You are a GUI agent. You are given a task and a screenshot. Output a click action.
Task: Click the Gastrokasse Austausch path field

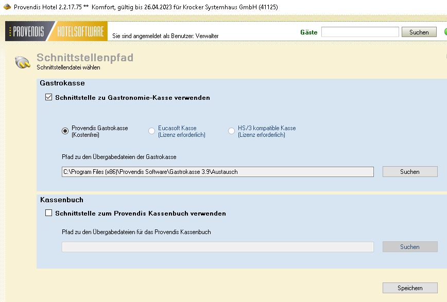(x=217, y=172)
